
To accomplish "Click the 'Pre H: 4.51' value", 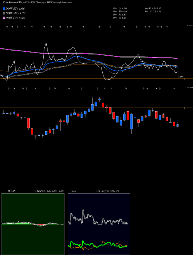I will coord(120,12).
